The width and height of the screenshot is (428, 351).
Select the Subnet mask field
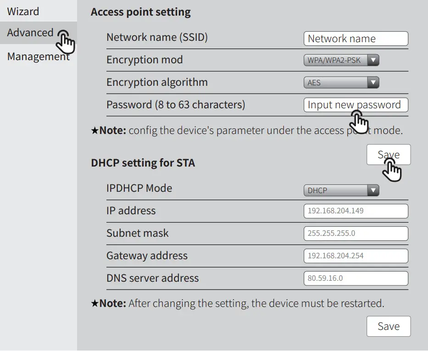click(x=356, y=234)
